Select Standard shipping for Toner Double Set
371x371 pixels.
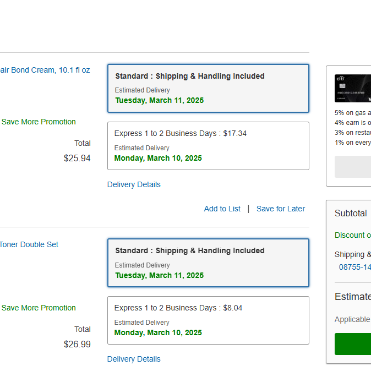point(208,263)
